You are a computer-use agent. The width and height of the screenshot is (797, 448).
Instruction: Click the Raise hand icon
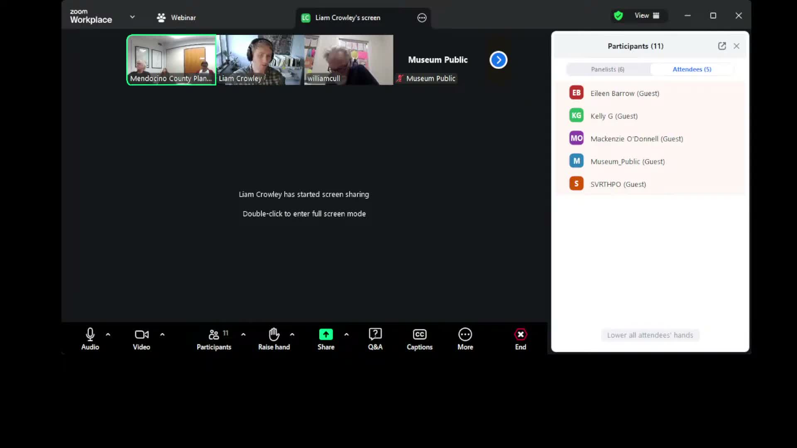coord(274,334)
